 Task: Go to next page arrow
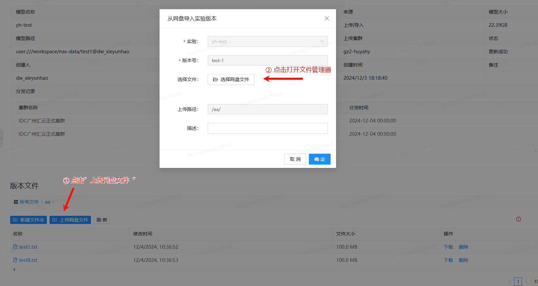[x=526, y=282]
